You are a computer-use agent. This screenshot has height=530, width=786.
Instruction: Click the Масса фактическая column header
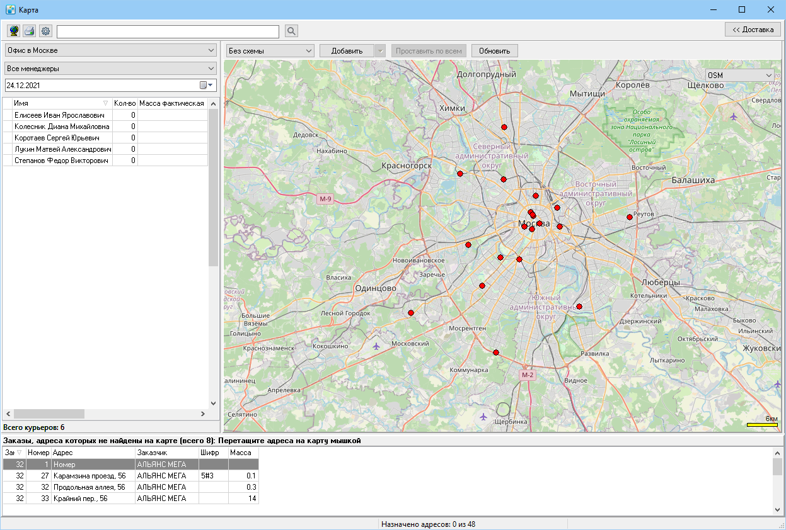[172, 103]
